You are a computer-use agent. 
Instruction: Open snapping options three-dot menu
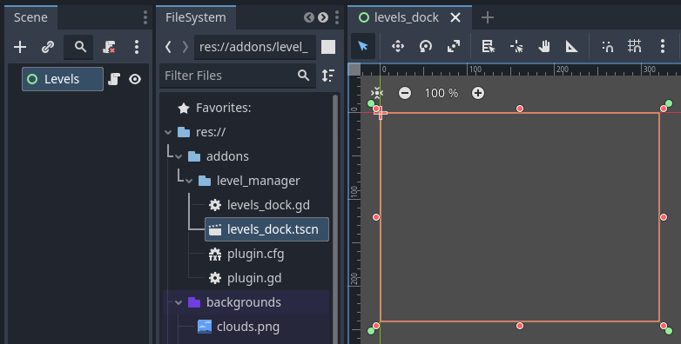(663, 46)
